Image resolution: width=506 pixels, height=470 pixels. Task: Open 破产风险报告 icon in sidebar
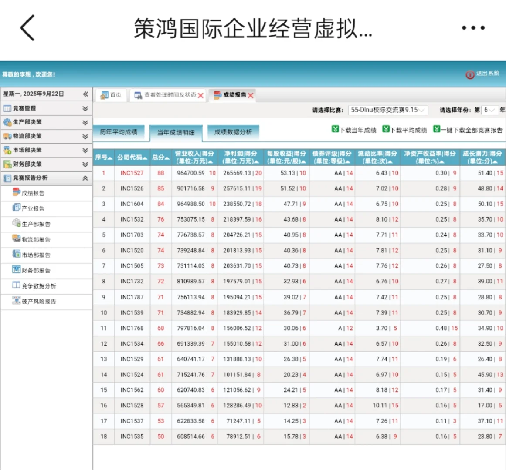click(x=16, y=300)
